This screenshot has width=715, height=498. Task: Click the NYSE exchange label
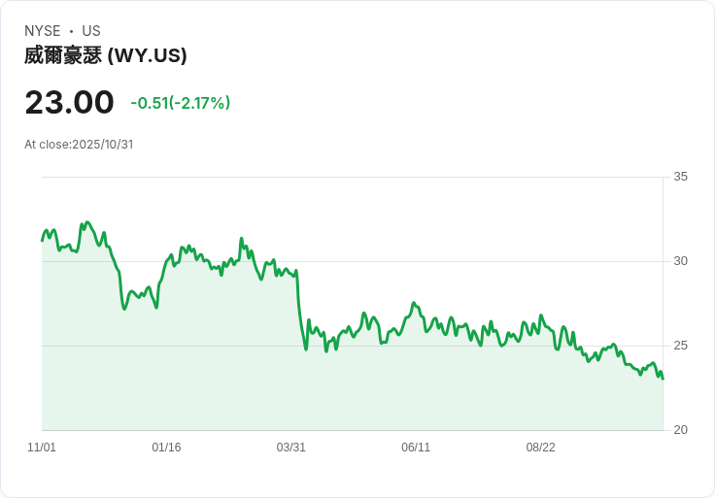42,31
